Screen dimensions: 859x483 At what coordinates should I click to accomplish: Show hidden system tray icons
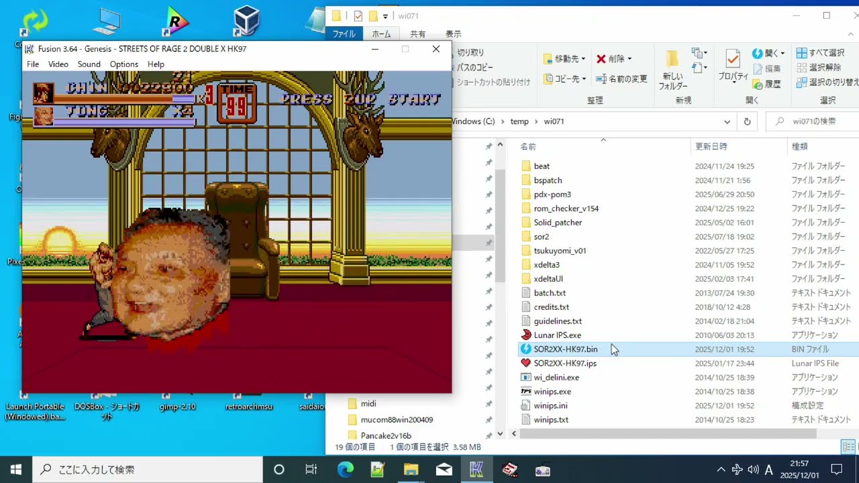point(721,470)
